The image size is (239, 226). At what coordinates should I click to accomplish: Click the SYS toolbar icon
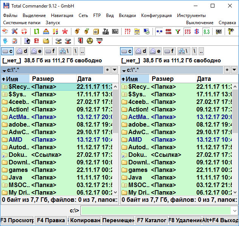tap(187, 31)
